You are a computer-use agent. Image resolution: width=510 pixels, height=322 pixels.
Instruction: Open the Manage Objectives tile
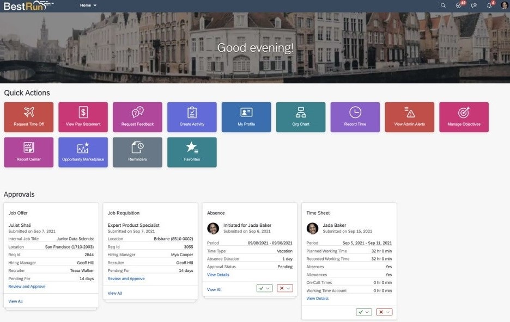tap(464, 117)
